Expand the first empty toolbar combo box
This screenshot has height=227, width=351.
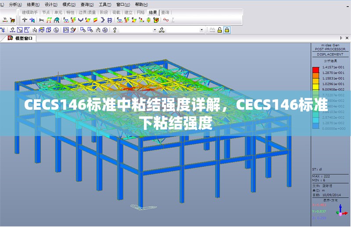pos(154,30)
